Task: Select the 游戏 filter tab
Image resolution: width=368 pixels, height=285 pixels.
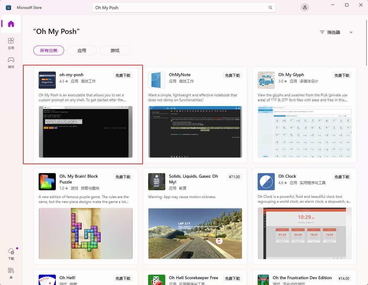Action: (115, 50)
